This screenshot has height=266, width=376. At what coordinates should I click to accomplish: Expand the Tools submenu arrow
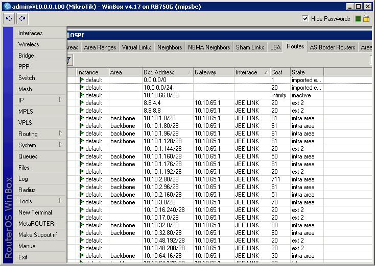point(61,200)
